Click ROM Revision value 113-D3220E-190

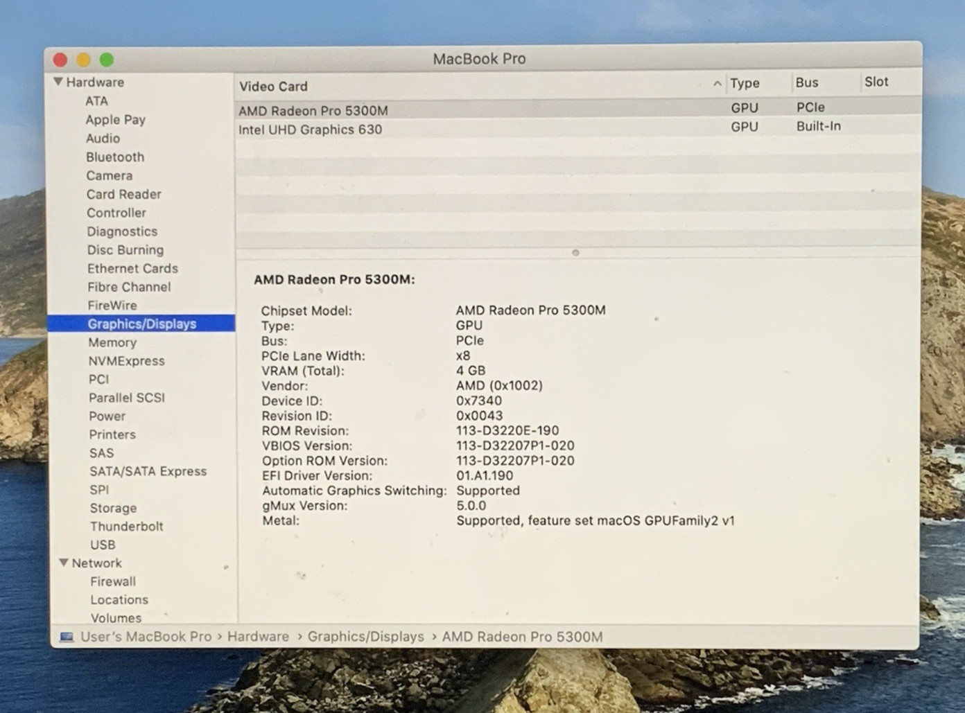coord(507,430)
